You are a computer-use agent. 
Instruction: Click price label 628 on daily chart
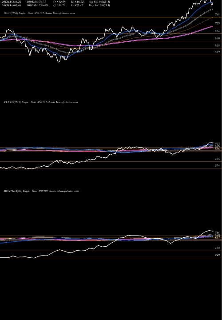pyautogui.click(x=217, y=45)
